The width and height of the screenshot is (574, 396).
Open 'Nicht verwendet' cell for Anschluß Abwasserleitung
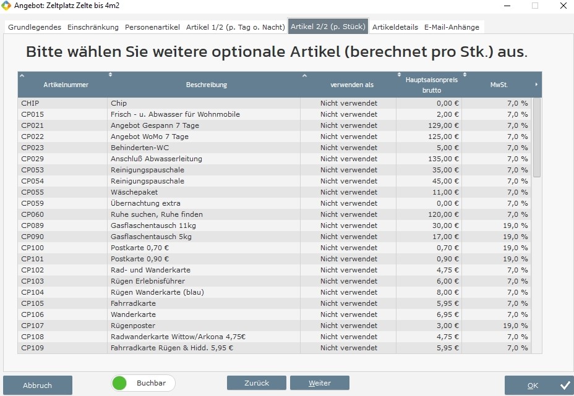click(348, 159)
